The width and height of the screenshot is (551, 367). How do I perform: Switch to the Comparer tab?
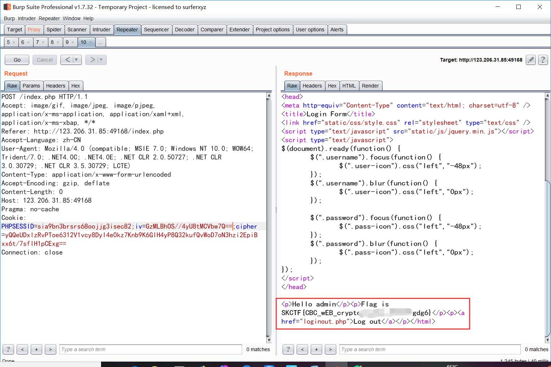coord(212,30)
